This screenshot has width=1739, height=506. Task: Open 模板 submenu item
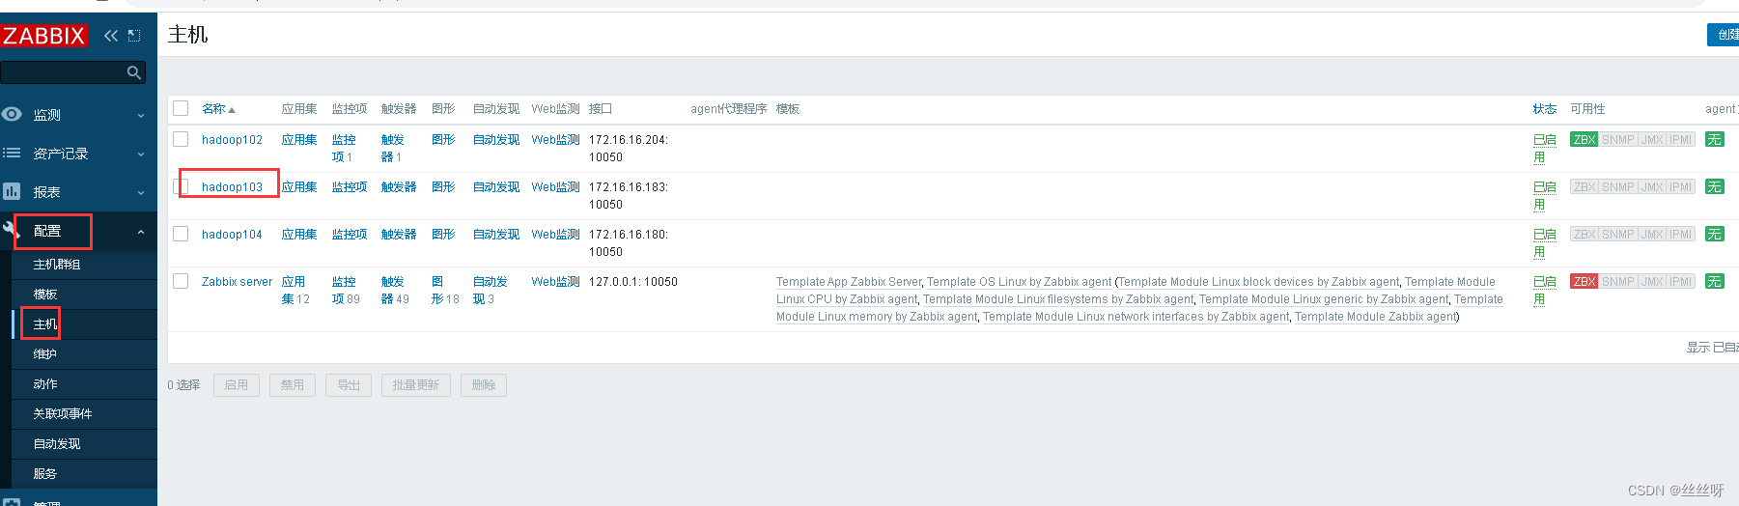coord(45,295)
